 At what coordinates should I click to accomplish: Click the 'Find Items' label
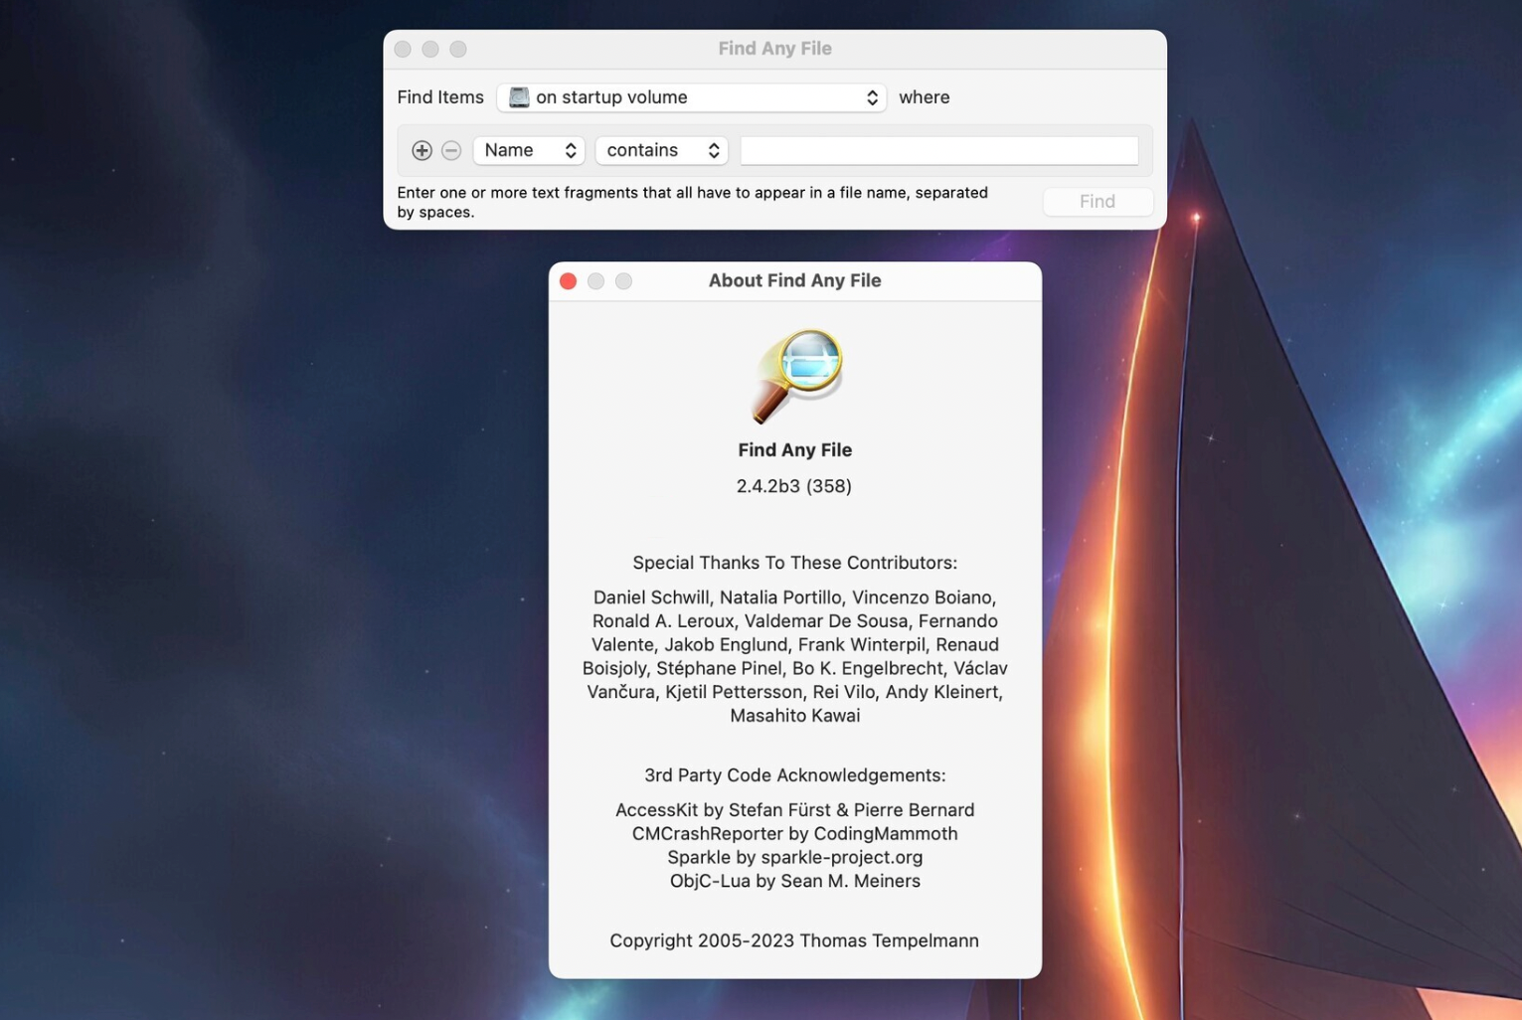pyautogui.click(x=440, y=97)
